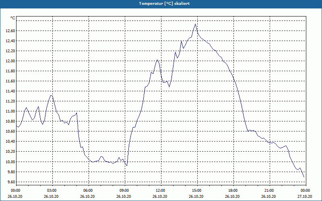Select the 26.10.20 date under 18:00
The image size is (322, 201).
click(232, 196)
